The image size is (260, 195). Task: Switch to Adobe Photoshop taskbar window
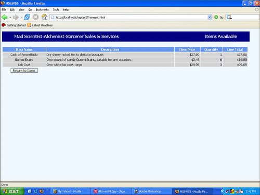(150, 191)
